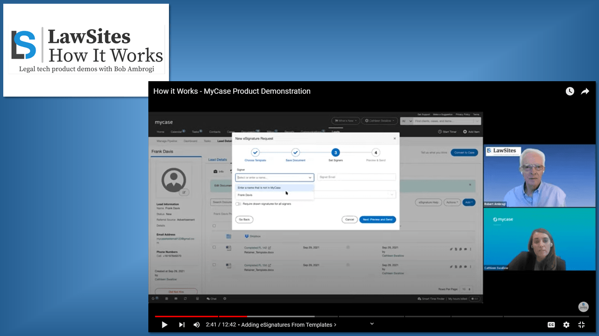
Task: Check the Completed FL 150 row checkbox
Action: tap(214, 265)
